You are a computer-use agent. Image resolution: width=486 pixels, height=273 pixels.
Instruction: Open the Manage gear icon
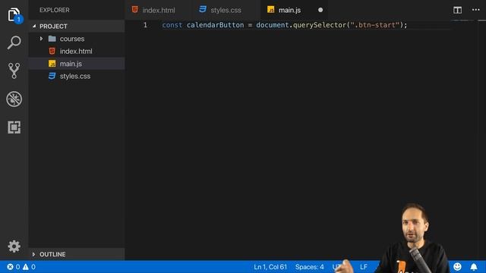[x=14, y=246]
